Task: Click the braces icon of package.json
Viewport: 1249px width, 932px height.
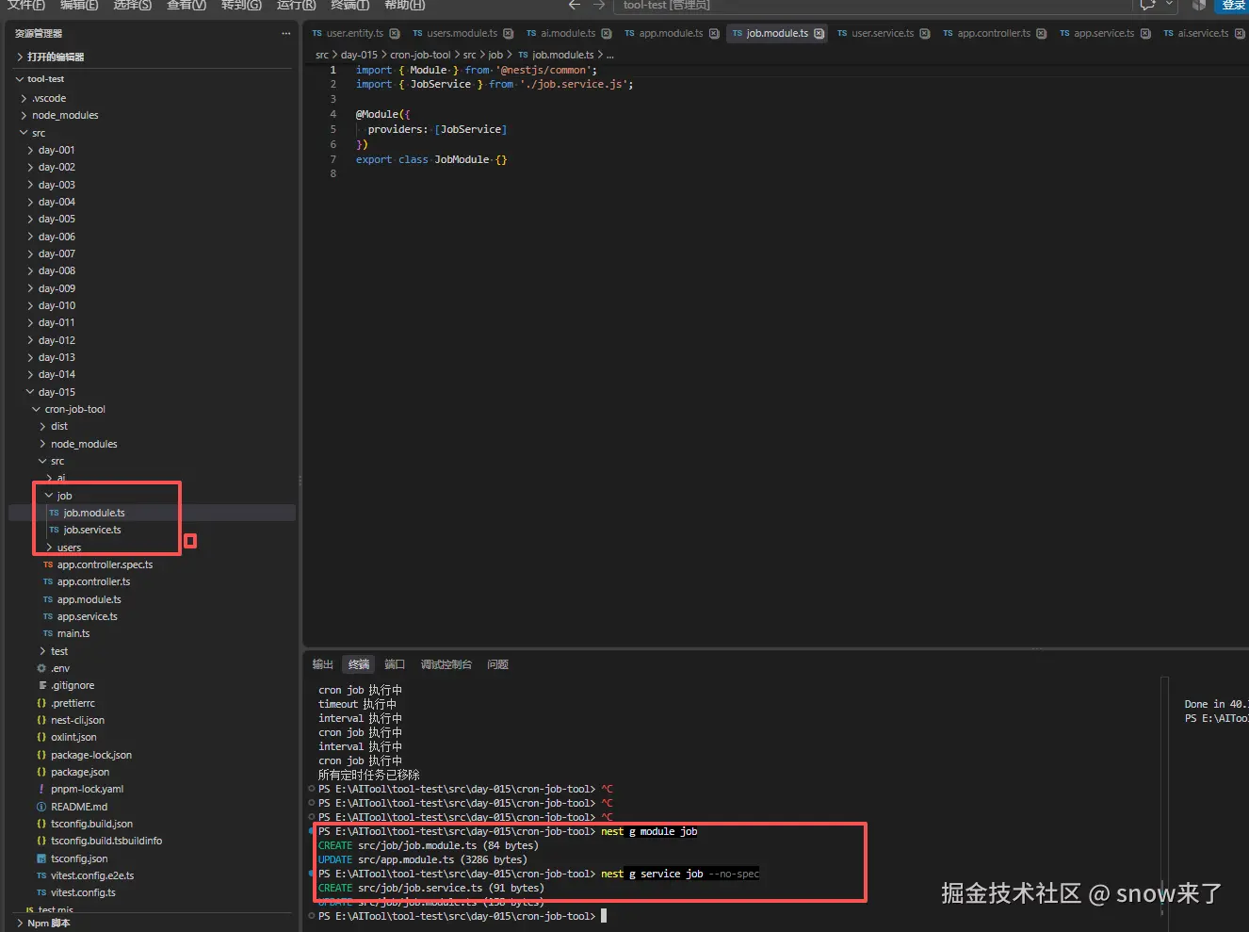Action: [41, 773]
